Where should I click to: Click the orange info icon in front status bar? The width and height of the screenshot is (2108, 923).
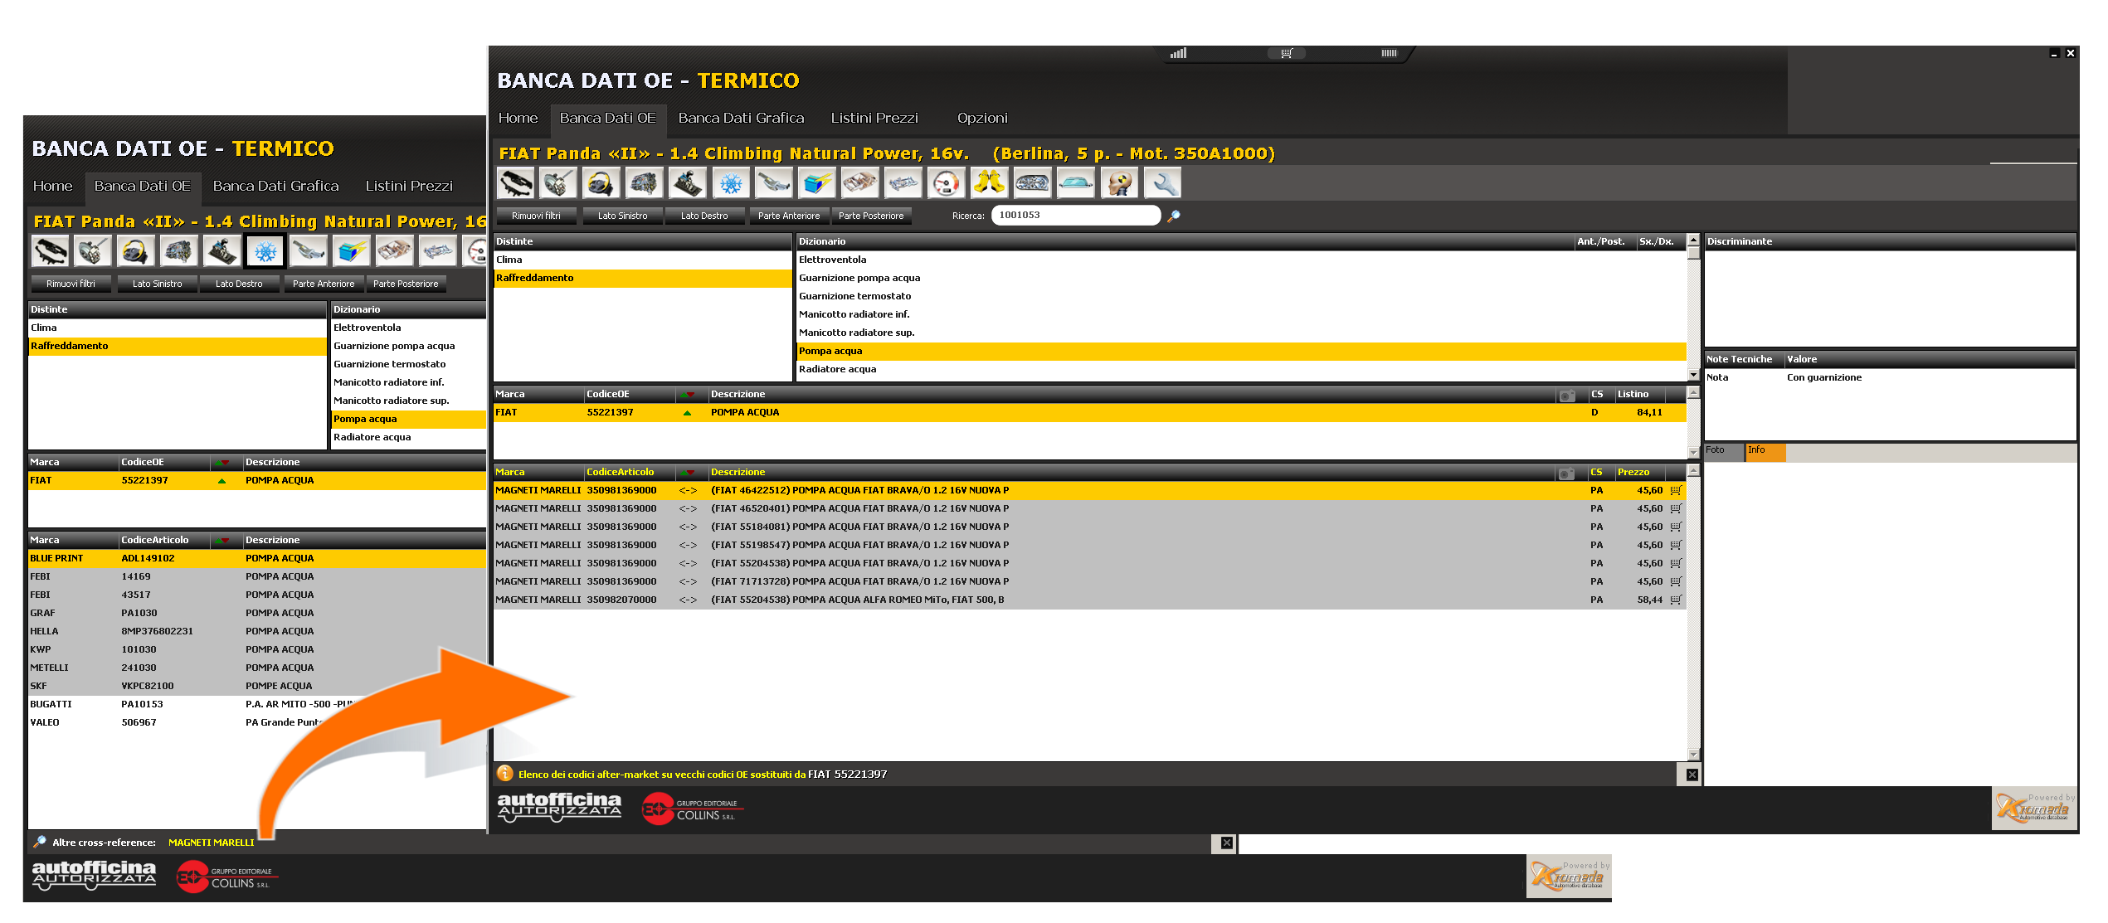click(x=504, y=774)
